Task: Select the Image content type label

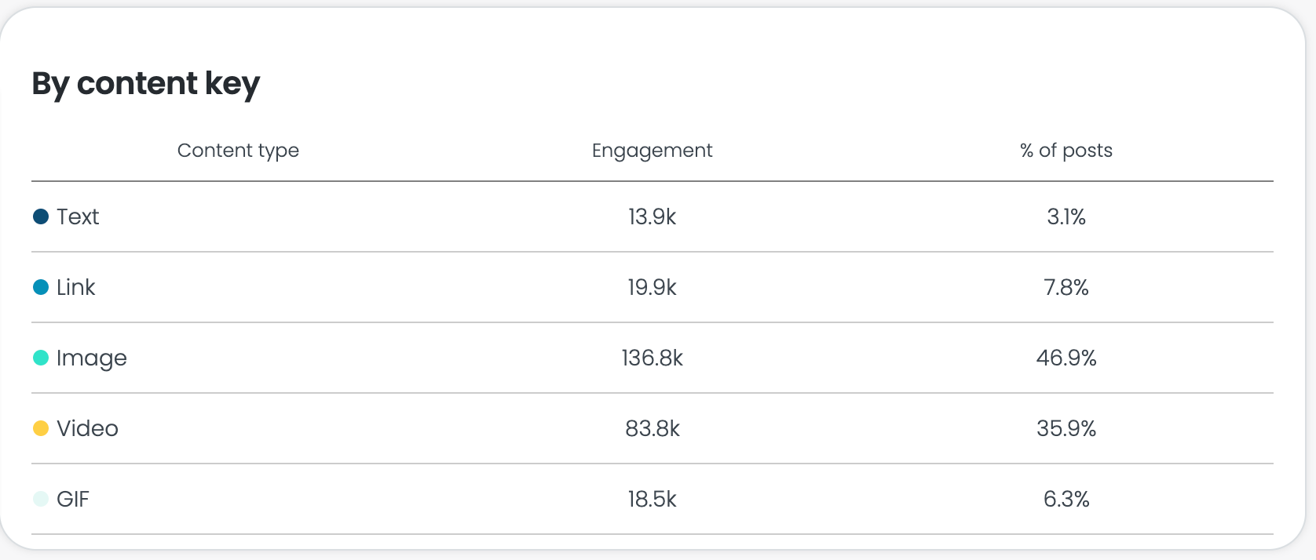Action: pos(91,358)
